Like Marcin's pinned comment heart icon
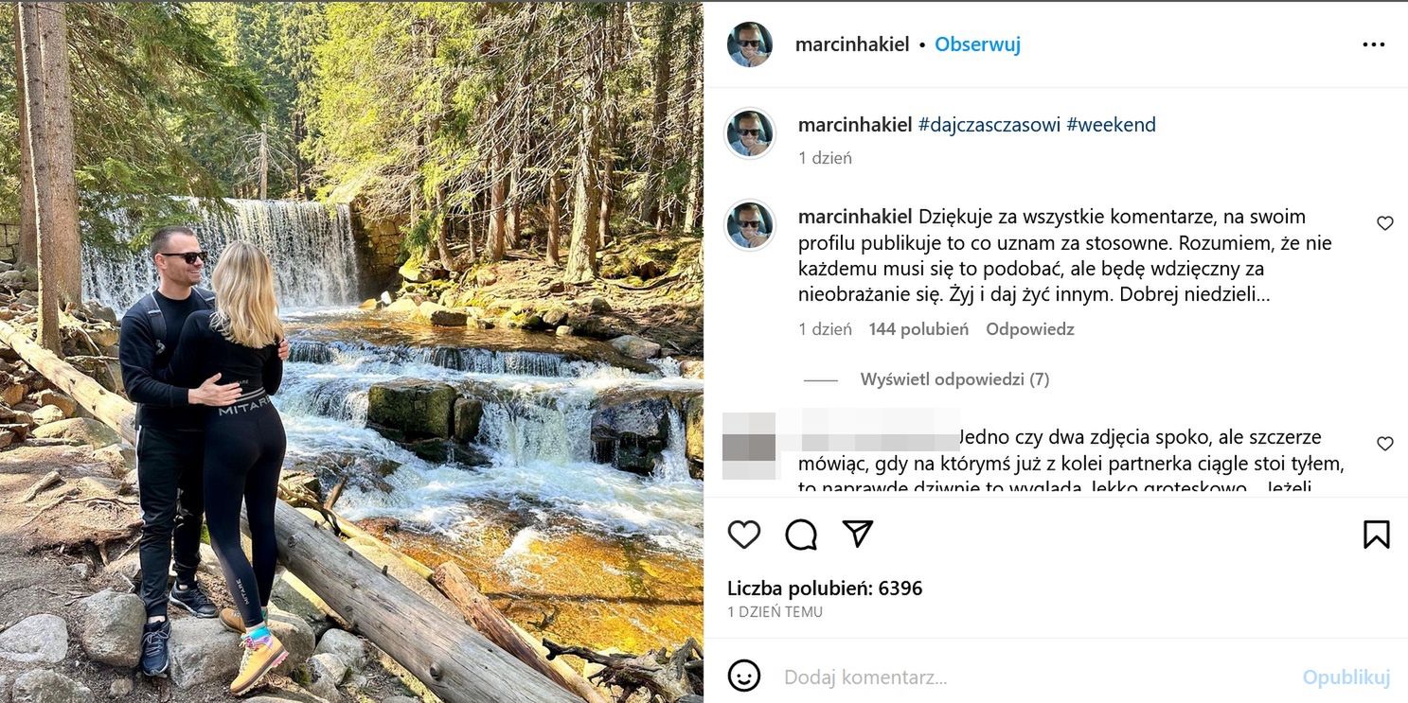This screenshot has width=1408, height=703. tap(1385, 223)
